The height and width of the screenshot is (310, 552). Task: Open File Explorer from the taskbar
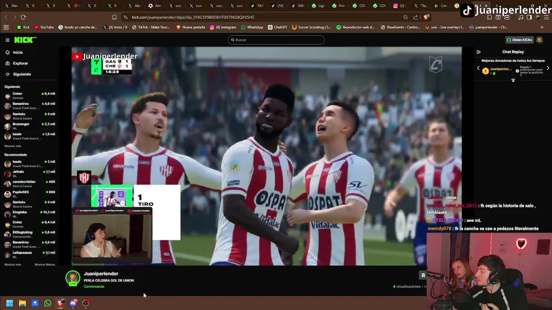click(x=22, y=303)
